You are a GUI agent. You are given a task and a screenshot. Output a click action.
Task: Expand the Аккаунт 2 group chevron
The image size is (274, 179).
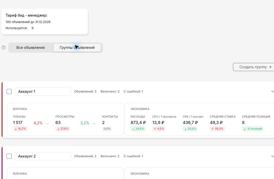click(272, 156)
